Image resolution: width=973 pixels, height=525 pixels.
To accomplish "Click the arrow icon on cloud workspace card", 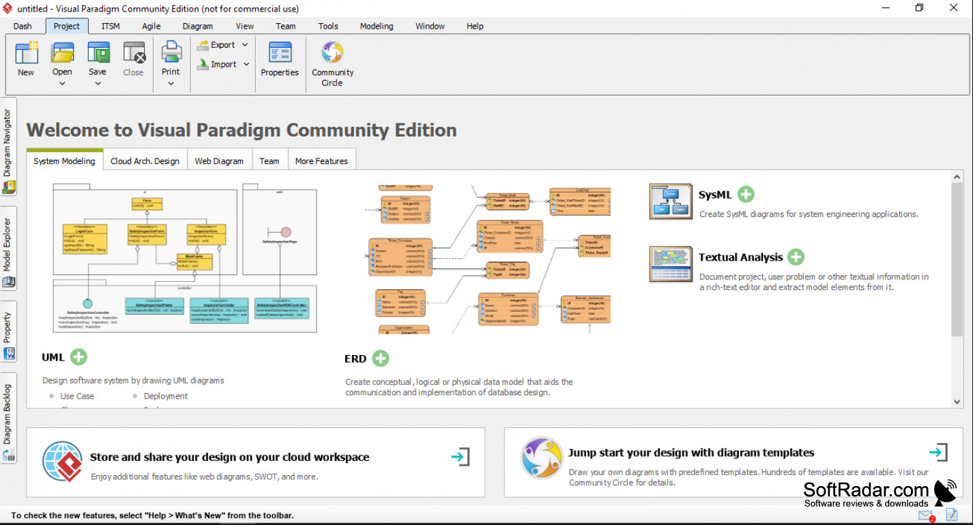I will tap(461, 457).
